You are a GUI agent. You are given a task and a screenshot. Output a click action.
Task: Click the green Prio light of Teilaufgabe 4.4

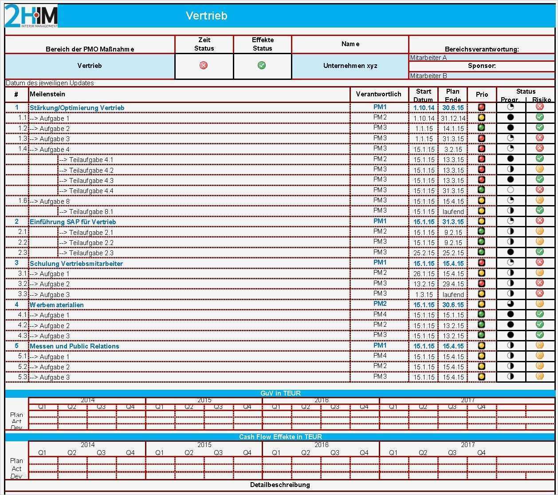(482, 190)
